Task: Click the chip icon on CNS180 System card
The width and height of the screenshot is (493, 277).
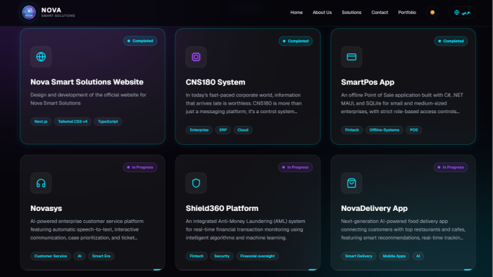Action: 196,57
